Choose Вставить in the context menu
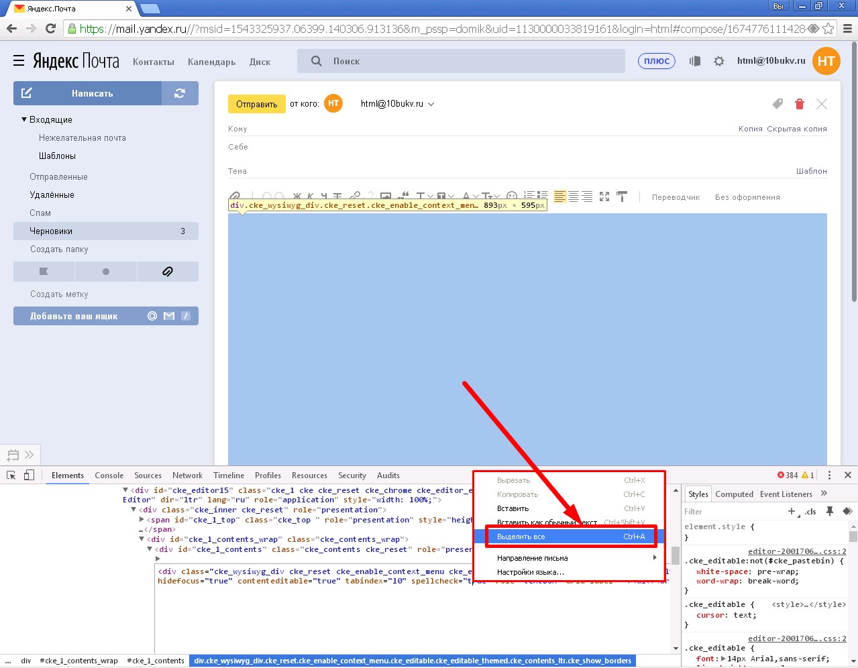The width and height of the screenshot is (858, 668). 569,508
